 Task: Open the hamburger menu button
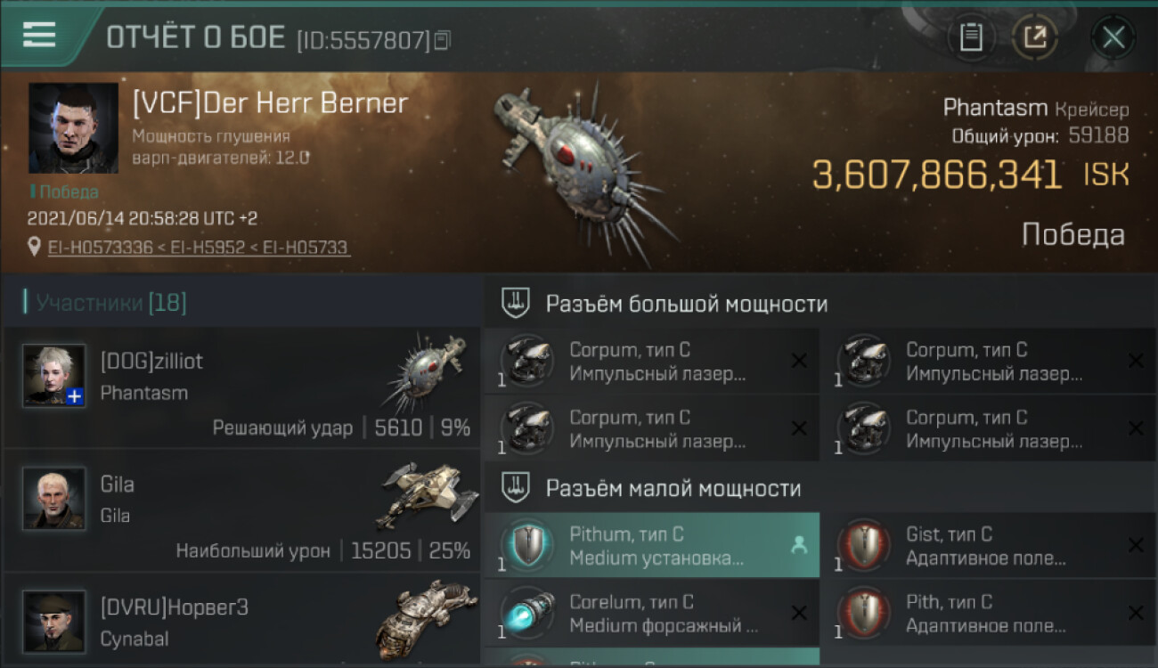39,35
